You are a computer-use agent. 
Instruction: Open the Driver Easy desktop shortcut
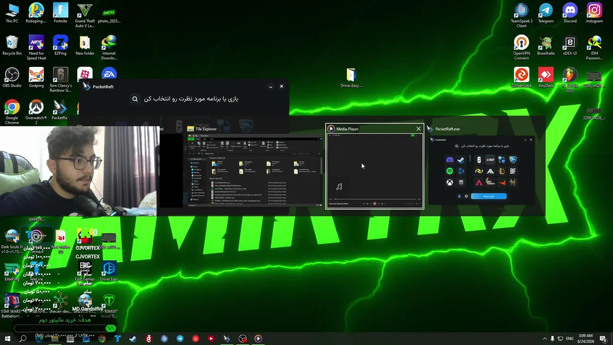coord(109,272)
